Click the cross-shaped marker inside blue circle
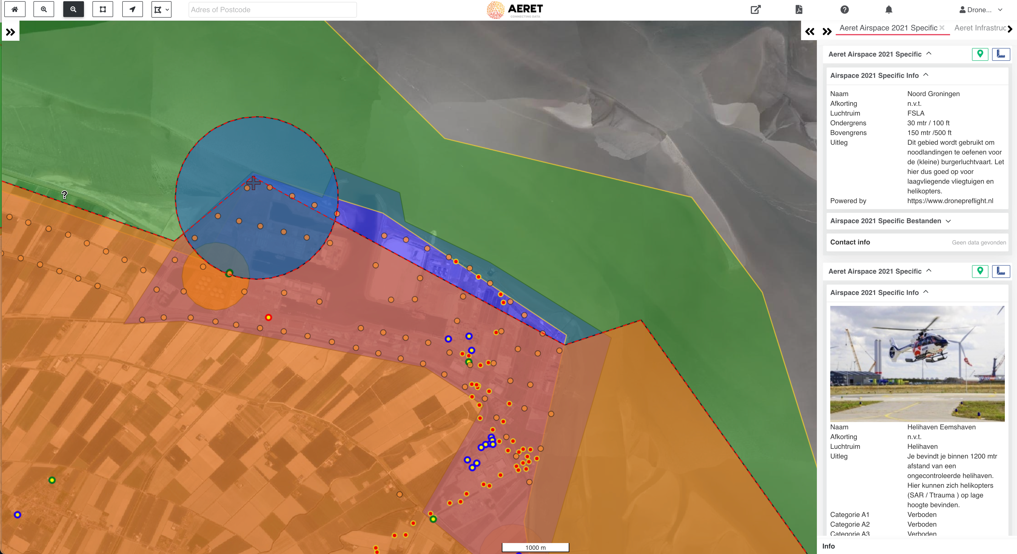The width and height of the screenshot is (1017, 554). point(253,183)
